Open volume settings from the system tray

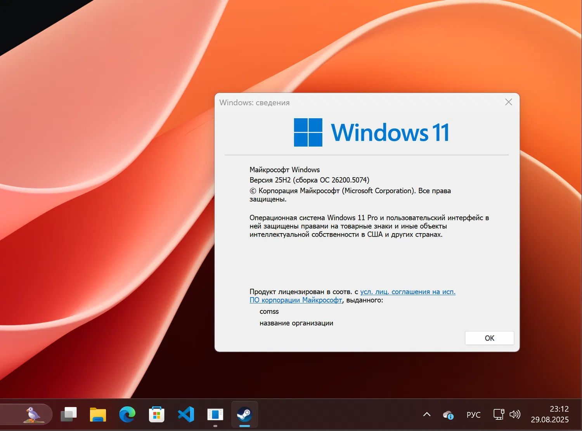(515, 414)
